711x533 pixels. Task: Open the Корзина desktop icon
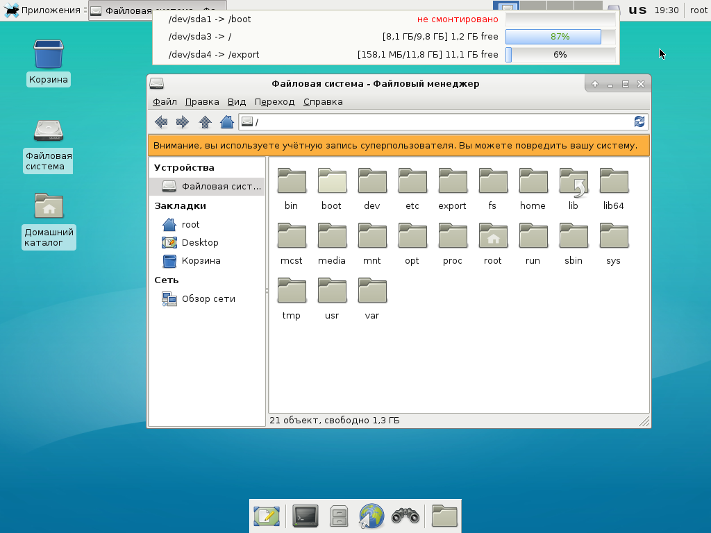(49, 62)
